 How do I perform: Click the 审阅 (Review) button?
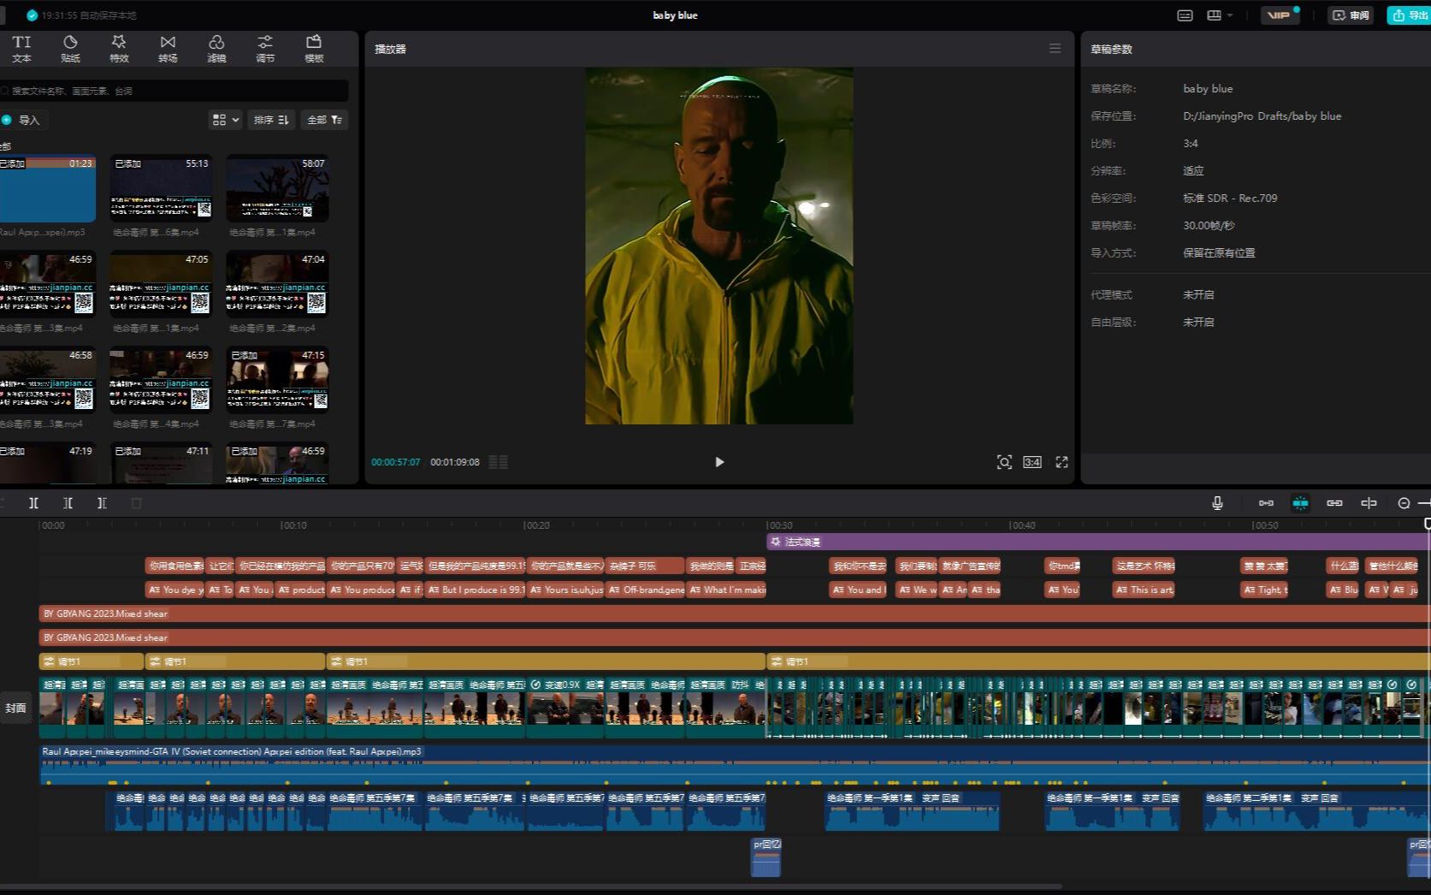click(x=1351, y=15)
